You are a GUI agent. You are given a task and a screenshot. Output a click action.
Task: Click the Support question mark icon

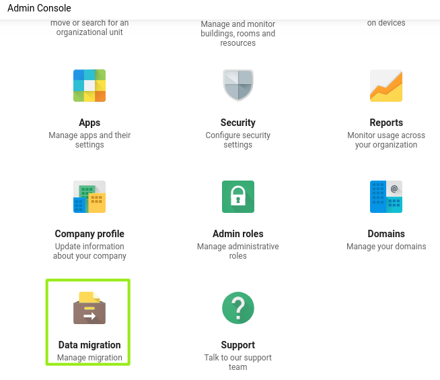tap(237, 308)
